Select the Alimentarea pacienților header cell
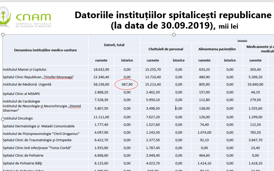This screenshot has width=274, height=171. (217, 49)
